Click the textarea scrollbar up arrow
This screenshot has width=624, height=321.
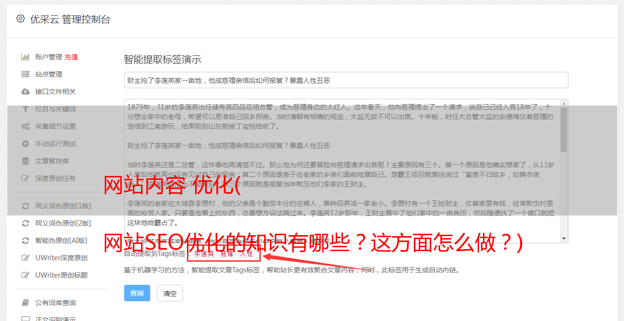pos(564,103)
